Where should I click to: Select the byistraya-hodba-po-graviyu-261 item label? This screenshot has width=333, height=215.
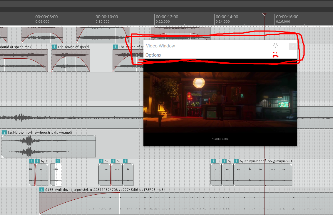pos(266,161)
